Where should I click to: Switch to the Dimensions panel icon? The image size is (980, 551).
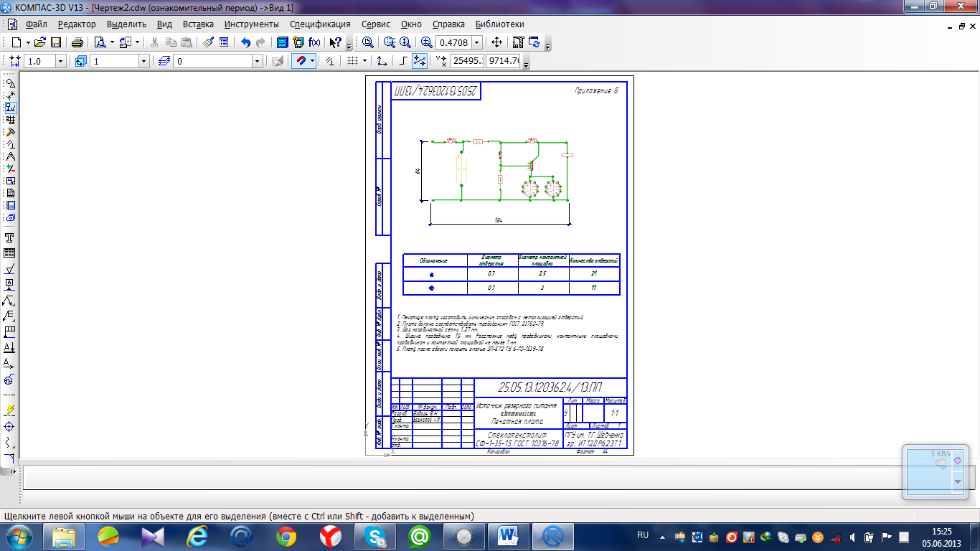[x=10, y=95]
